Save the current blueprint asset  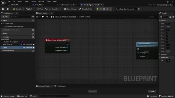(x=3, y=9)
